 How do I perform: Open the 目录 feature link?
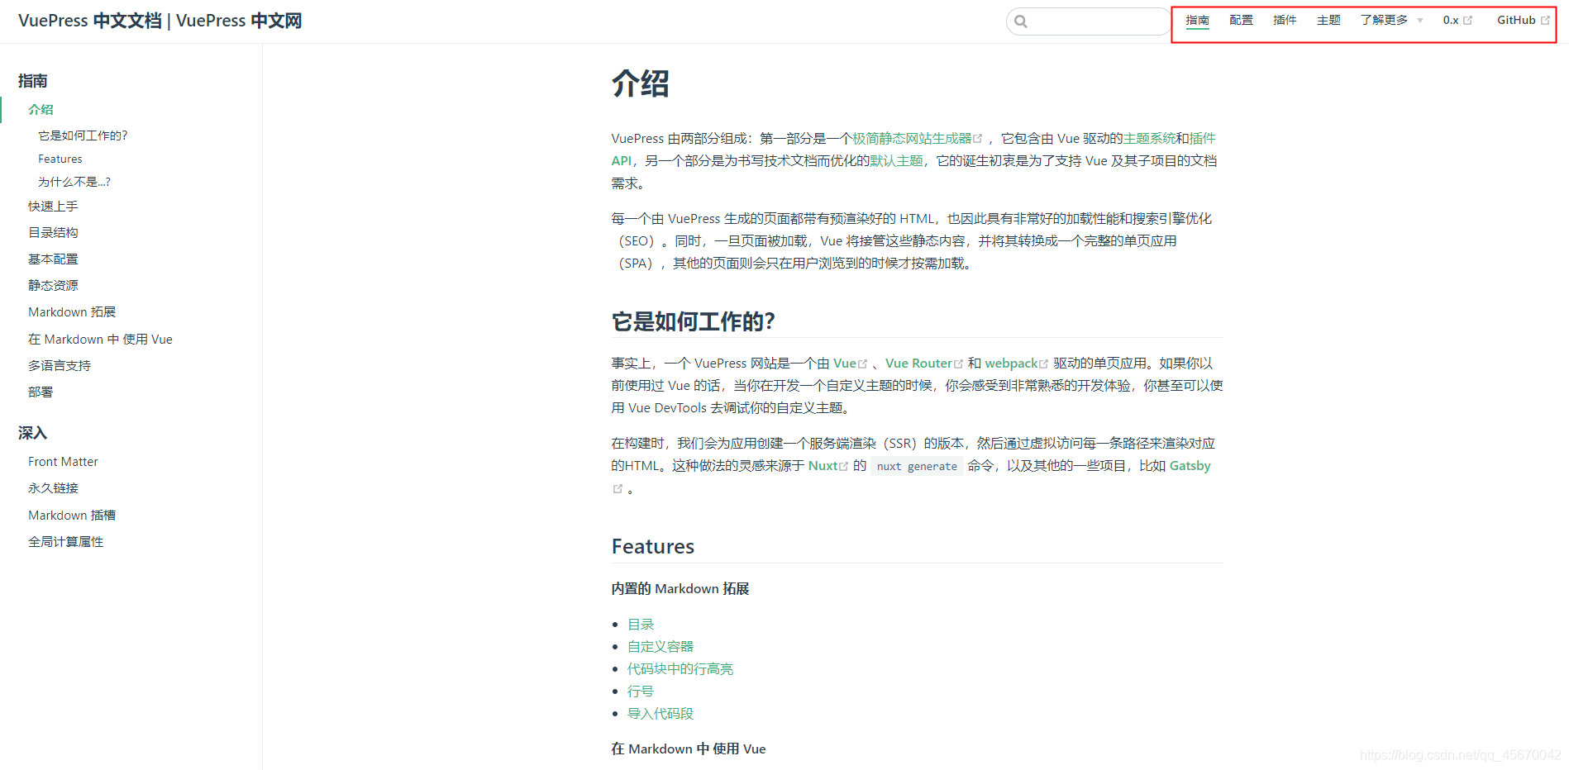tap(641, 625)
